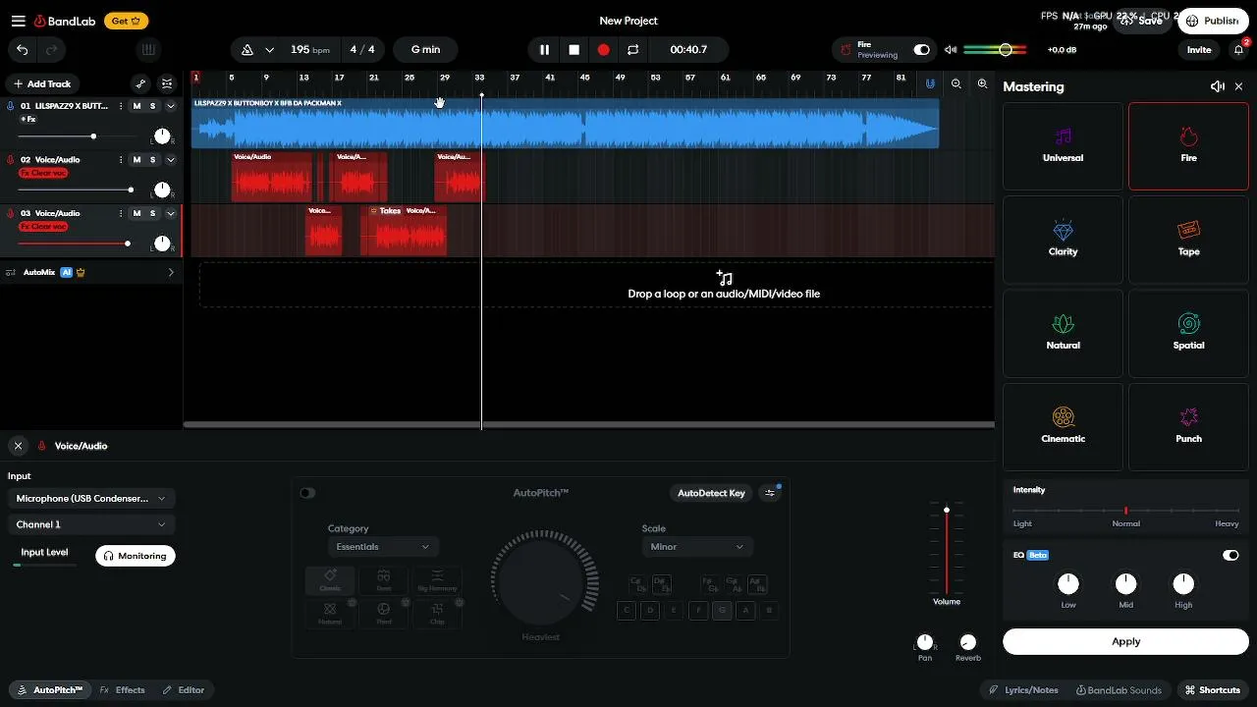Zoom out the timeline
The width and height of the screenshot is (1257, 707).
(956, 84)
